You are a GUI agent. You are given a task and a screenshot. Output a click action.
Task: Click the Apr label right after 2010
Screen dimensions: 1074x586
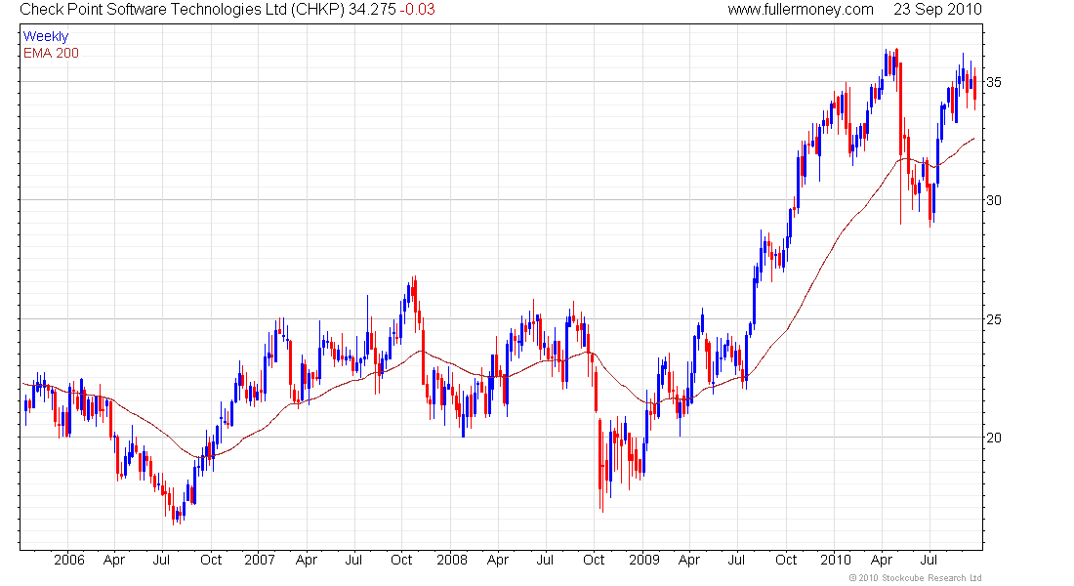(x=882, y=560)
